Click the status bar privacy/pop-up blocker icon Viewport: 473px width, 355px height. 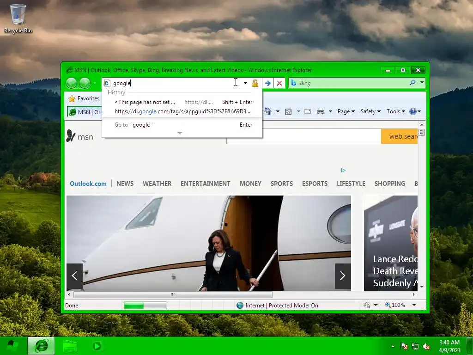[367, 305]
